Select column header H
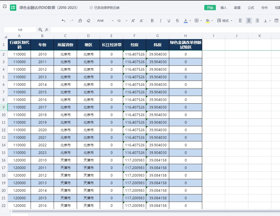280x216 pixels. (x=185, y=36)
